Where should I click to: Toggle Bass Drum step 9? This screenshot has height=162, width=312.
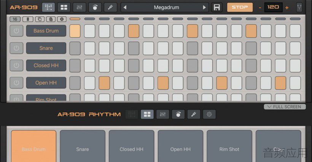pyautogui.click(x=193, y=31)
